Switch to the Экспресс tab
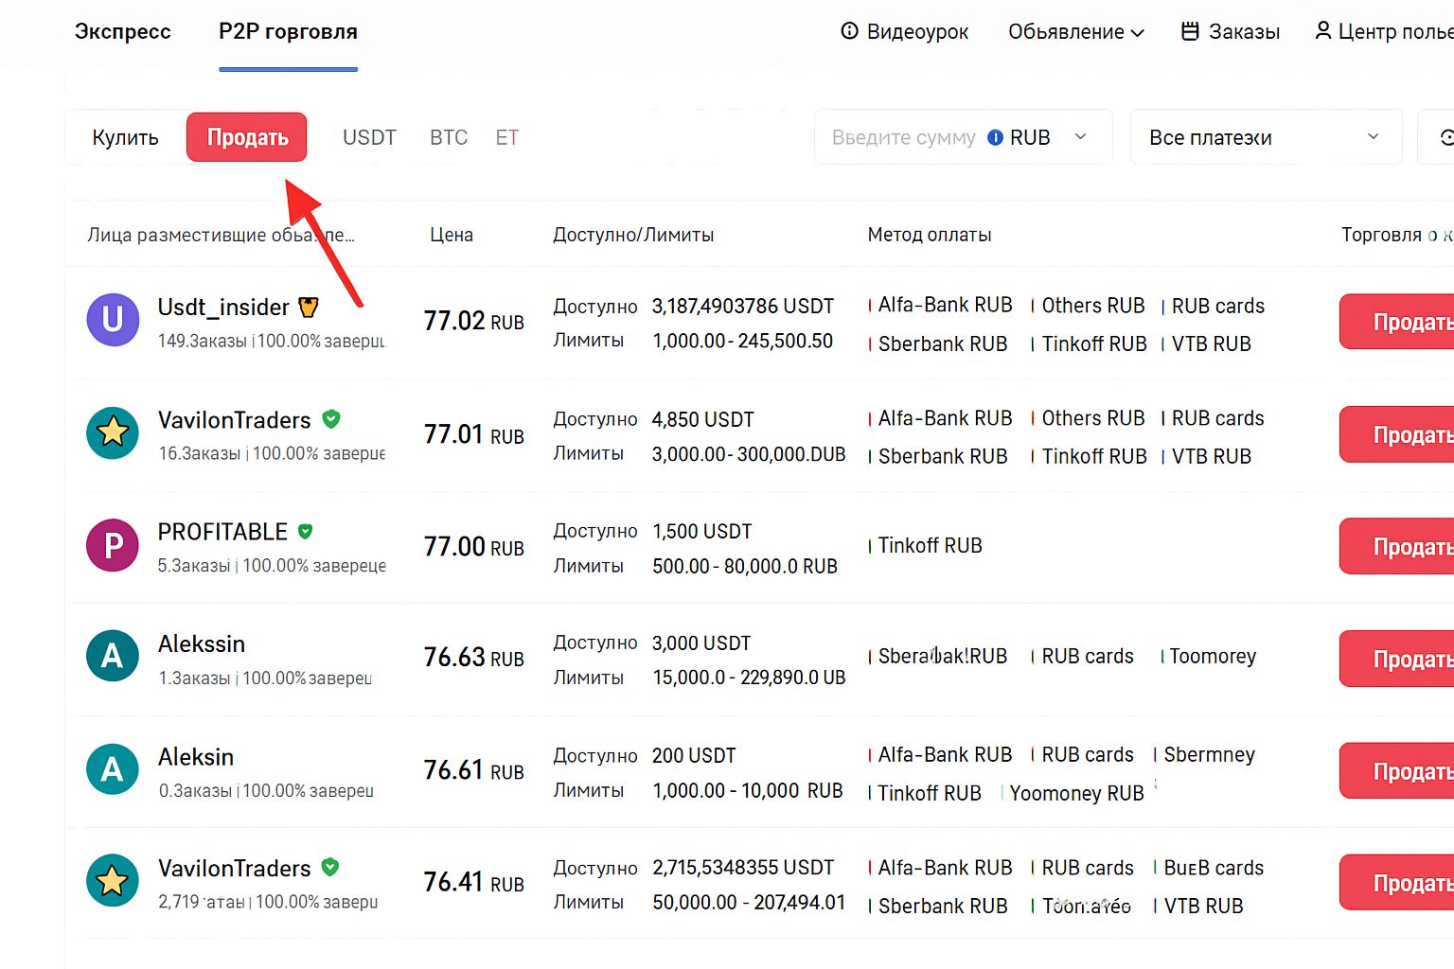The width and height of the screenshot is (1454, 969). coord(123,31)
